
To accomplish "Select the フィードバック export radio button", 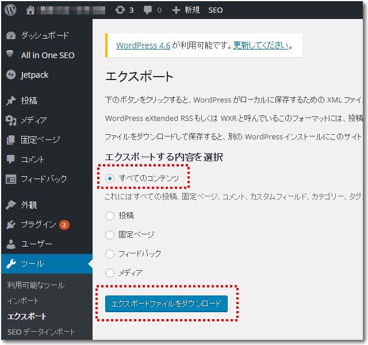I will [x=110, y=254].
